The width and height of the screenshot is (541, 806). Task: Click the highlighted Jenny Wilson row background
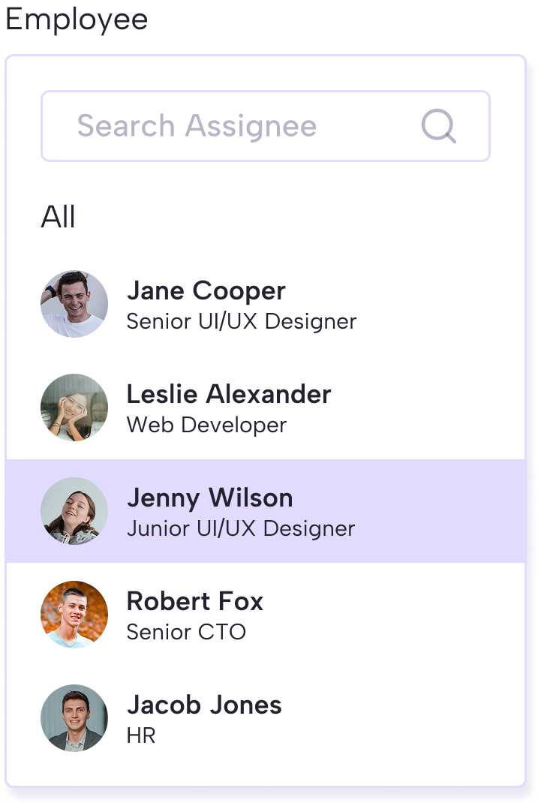click(x=443, y=511)
